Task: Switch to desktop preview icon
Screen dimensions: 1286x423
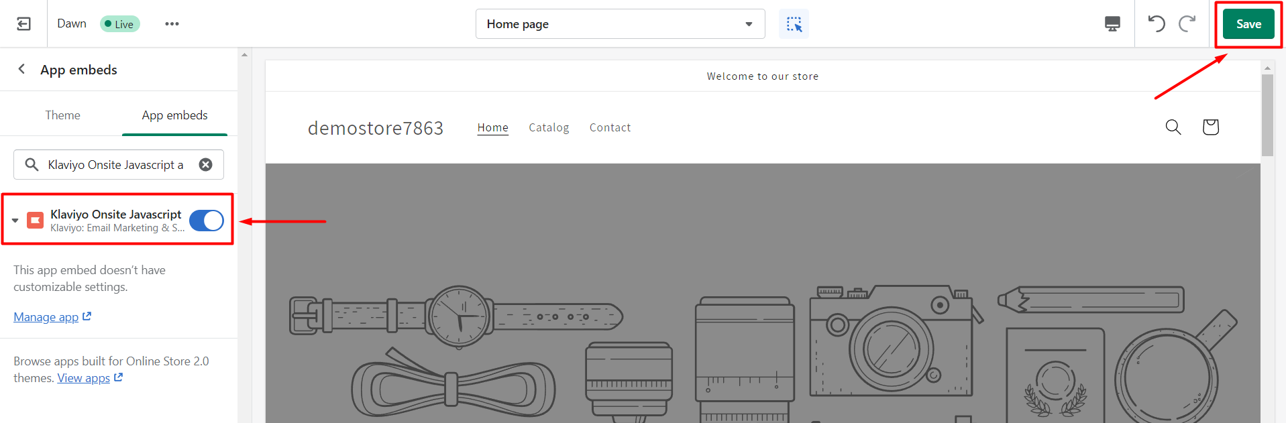Action: point(1112,24)
